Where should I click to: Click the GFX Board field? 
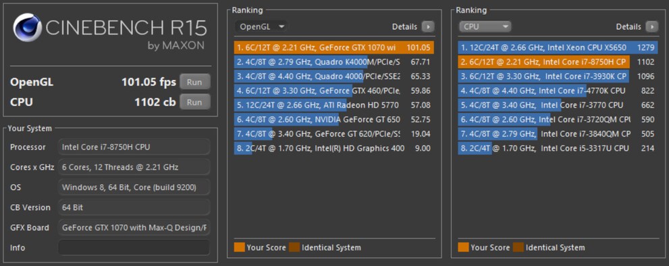(x=134, y=227)
